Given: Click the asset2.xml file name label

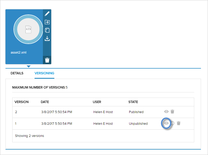Looking at the screenshot, I should click(18, 53).
